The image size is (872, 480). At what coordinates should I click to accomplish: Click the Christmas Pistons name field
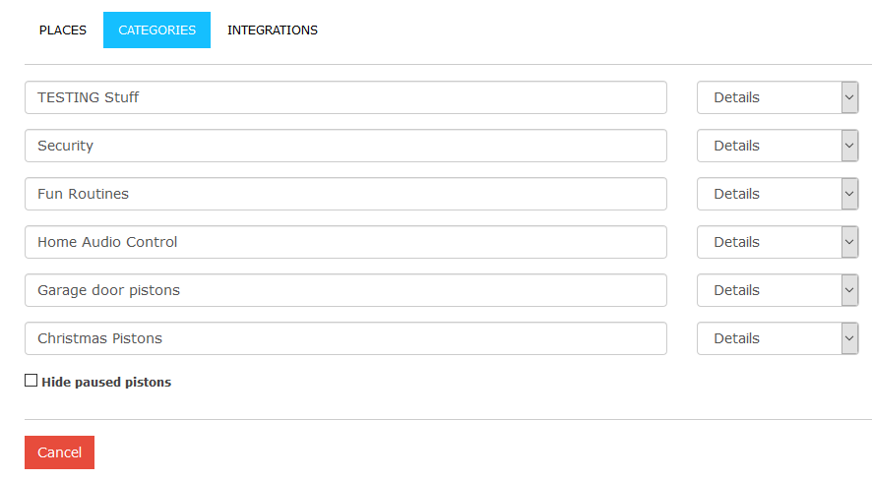pos(345,338)
